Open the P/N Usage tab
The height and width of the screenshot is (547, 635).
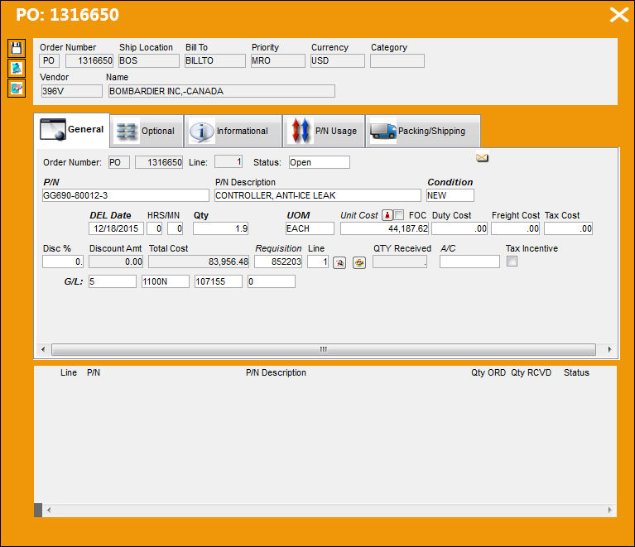(x=324, y=132)
